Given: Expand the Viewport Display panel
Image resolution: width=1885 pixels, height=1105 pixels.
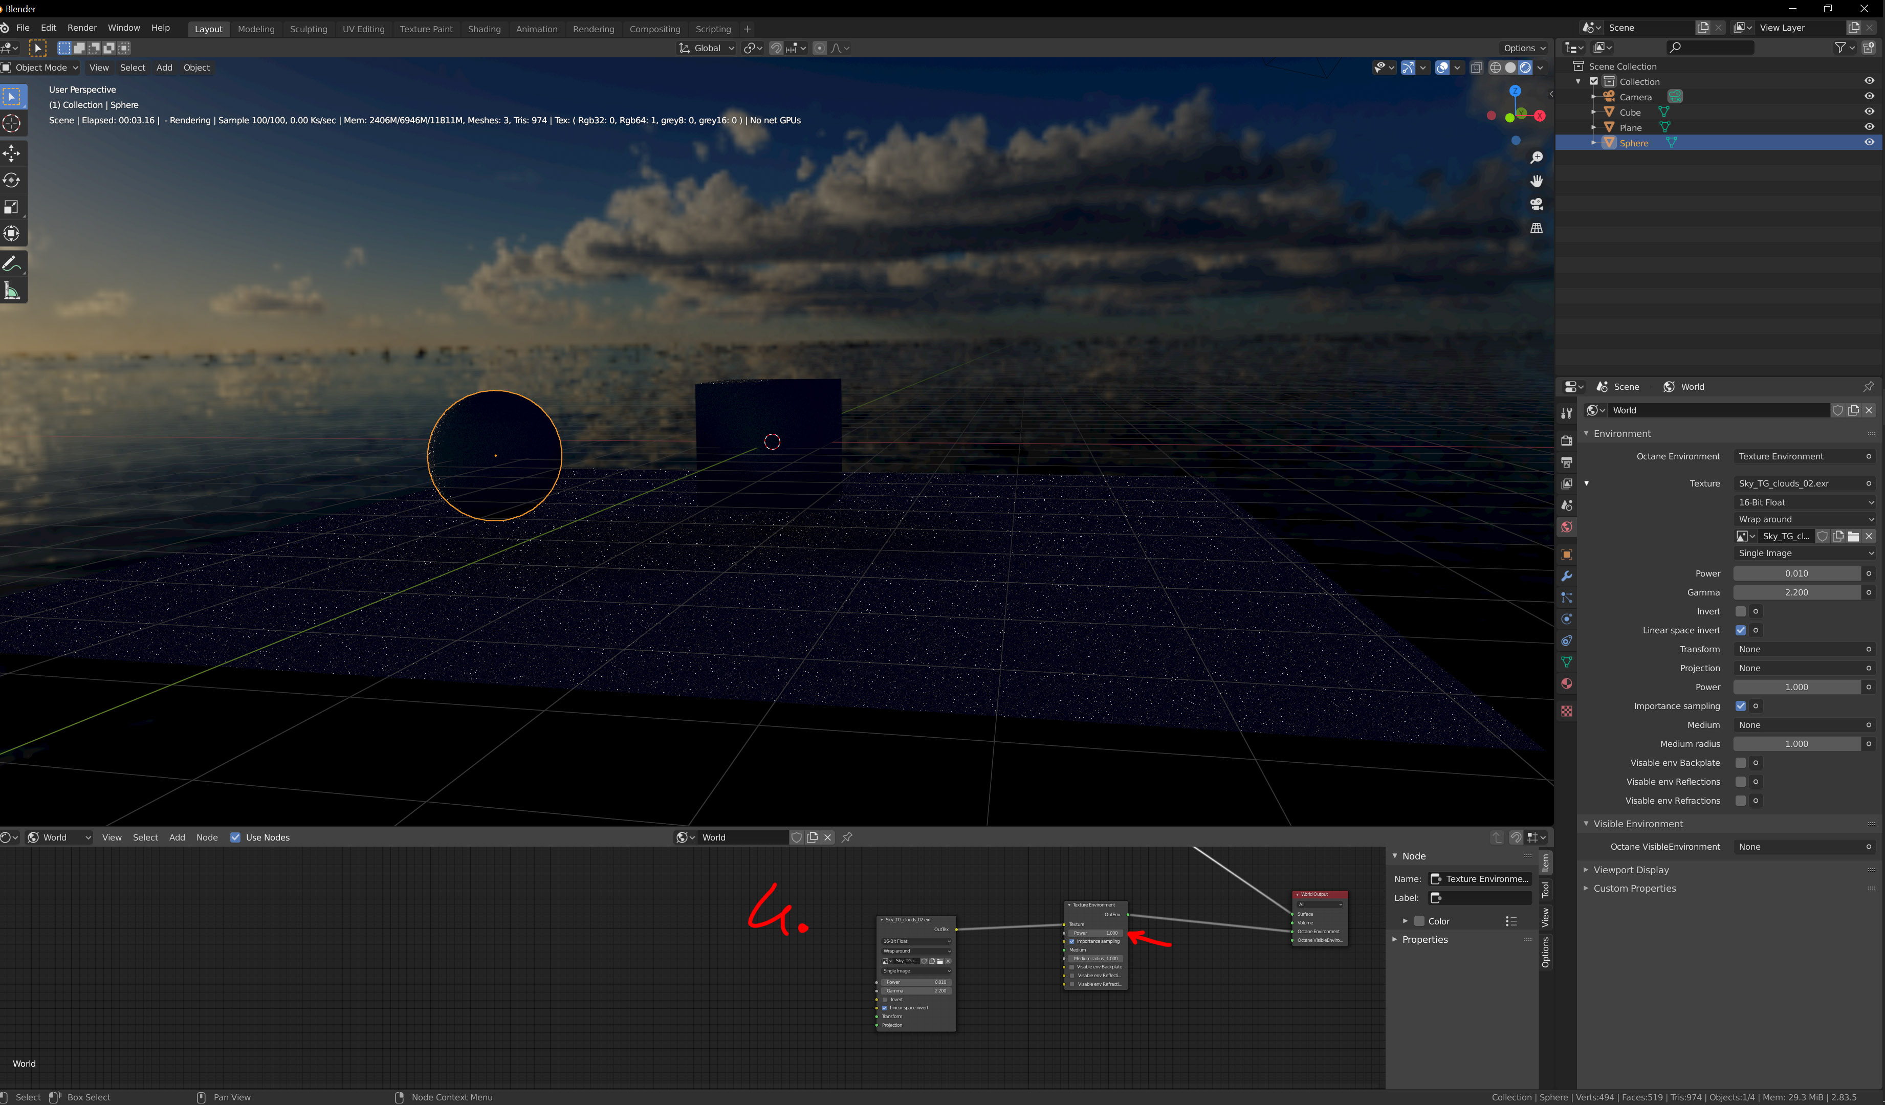Looking at the screenshot, I should pyautogui.click(x=1631, y=870).
